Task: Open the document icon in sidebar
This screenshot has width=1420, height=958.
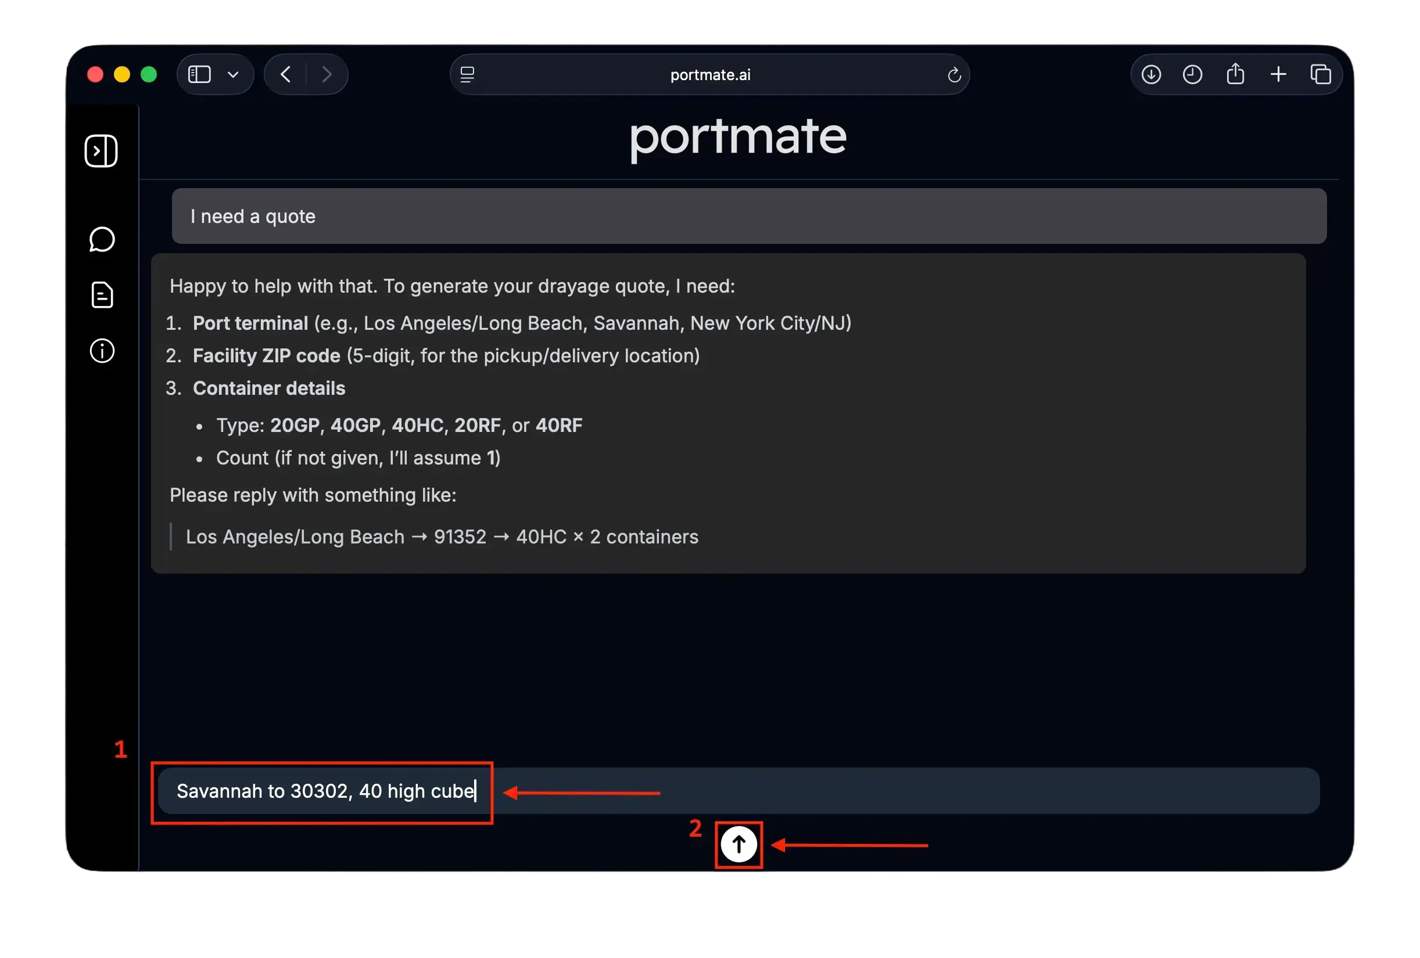Action: click(102, 296)
